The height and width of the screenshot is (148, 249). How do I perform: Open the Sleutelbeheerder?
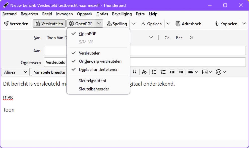click(98, 89)
